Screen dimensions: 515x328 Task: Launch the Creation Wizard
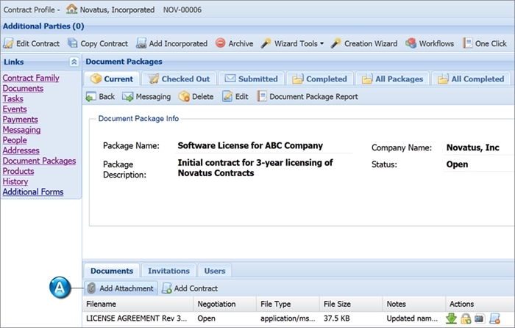point(364,43)
